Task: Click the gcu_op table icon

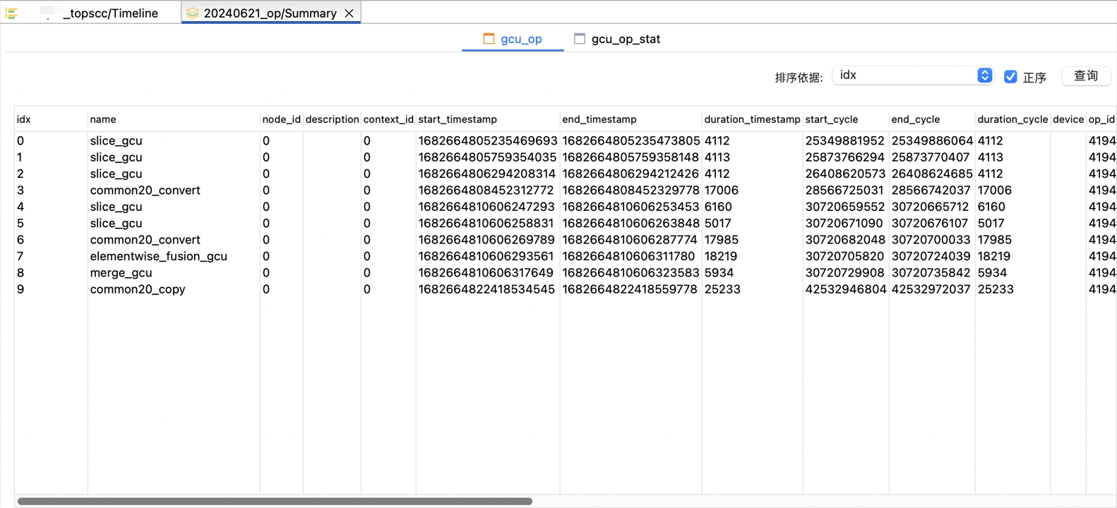Action: (x=489, y=39)
